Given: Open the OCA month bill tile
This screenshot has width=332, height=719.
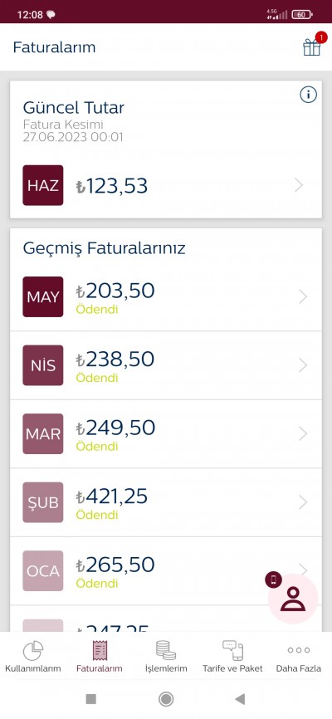Looking at the screenshot, I should pos(43,571).
